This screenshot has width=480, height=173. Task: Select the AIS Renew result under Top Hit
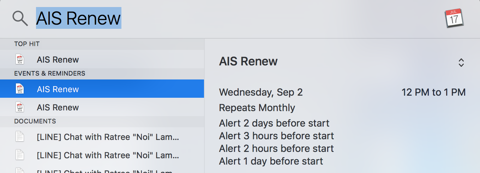point(102,59)
